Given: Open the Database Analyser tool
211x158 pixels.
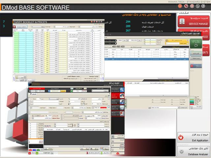Looking at the screenshot, I should click(193, 151).
